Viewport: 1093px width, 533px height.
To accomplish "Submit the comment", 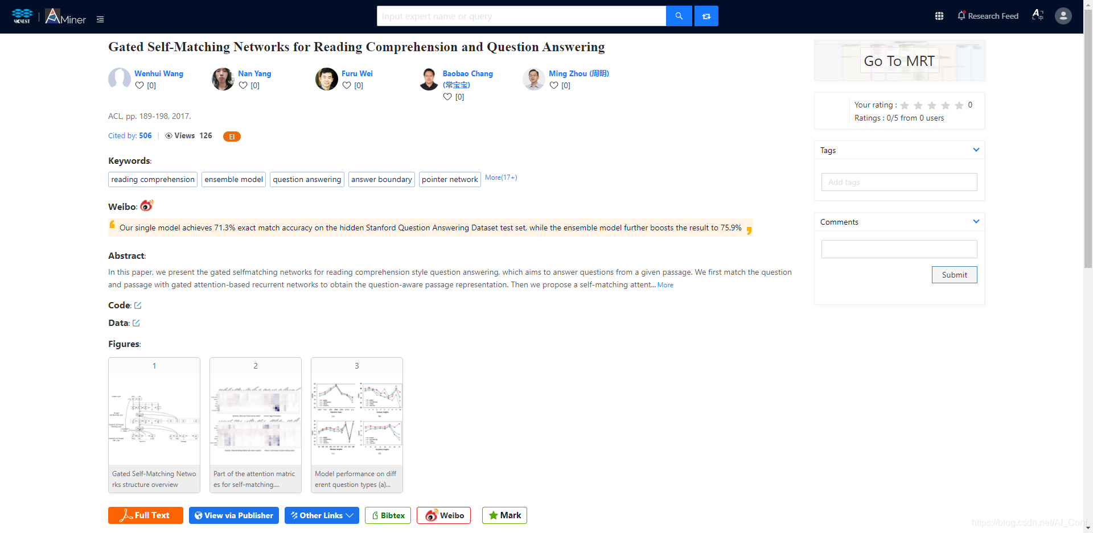I will tap(954, 275).
